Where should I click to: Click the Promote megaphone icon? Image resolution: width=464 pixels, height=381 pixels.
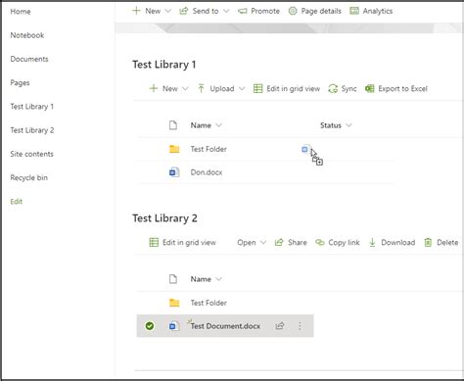(x=243, y=12)
